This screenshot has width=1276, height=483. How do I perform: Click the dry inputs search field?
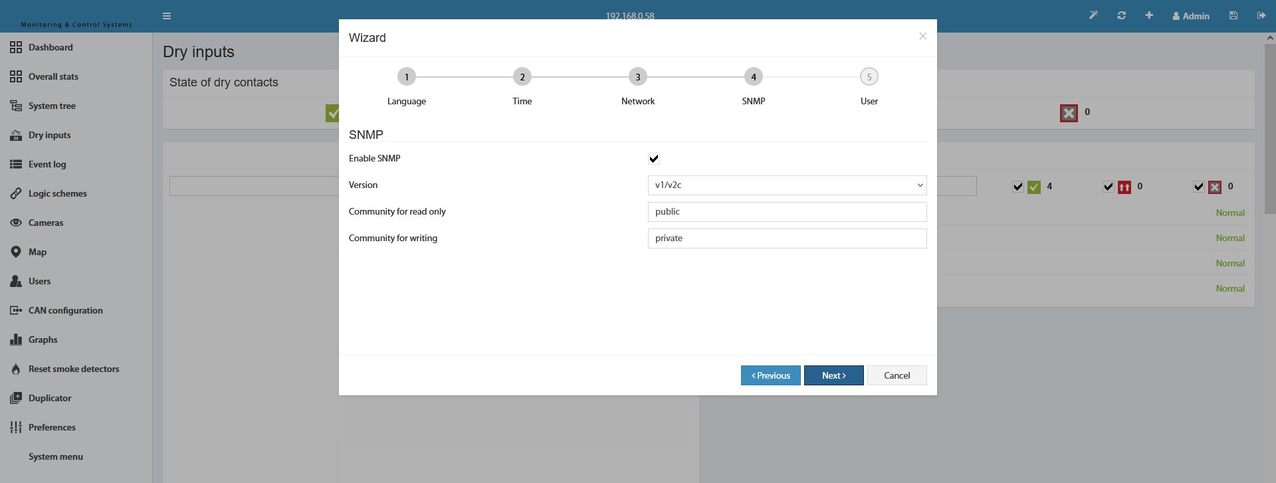point(254,186)
